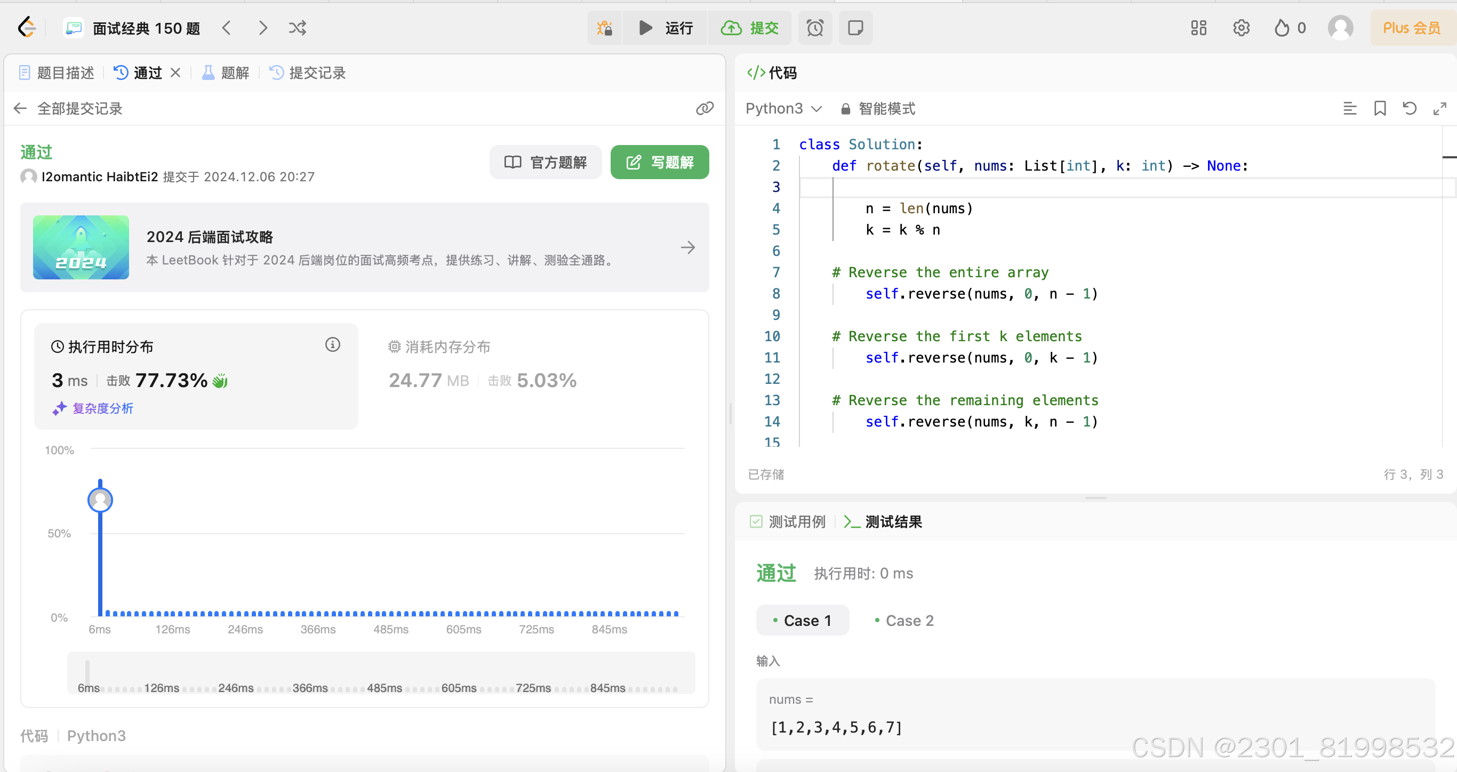
Task: Reset code with the undo arrow icon
Action: (x=1410, y=109)
